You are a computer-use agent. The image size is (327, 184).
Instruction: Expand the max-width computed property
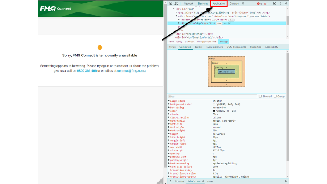[169, 147]
